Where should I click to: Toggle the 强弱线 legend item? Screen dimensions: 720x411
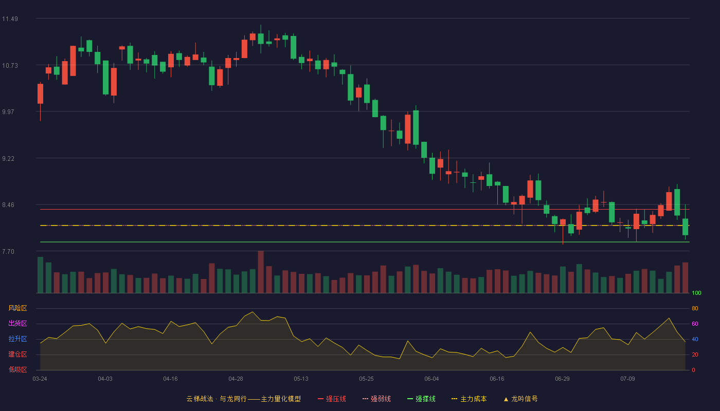376,399
